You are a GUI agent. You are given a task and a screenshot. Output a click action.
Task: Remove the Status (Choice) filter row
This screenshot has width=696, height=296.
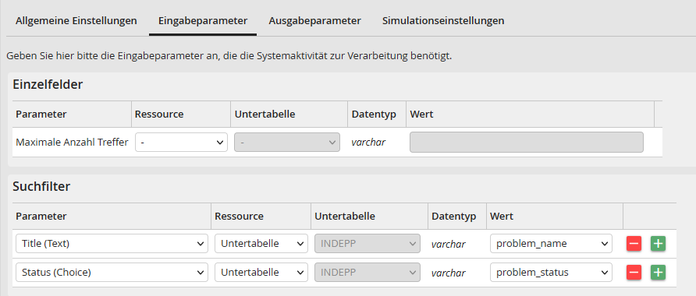634,272
